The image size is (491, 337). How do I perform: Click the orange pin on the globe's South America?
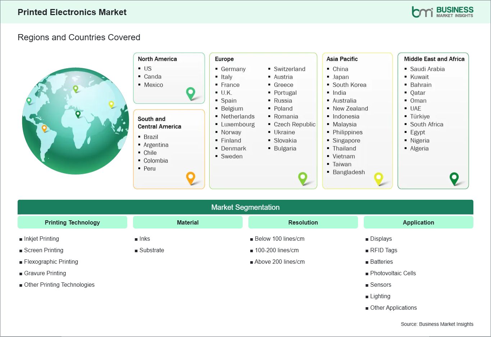[x=44, y=128]
